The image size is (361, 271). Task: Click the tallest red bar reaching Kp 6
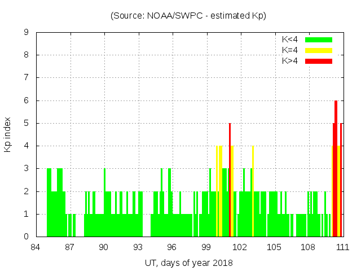click(x=336, y=169)
